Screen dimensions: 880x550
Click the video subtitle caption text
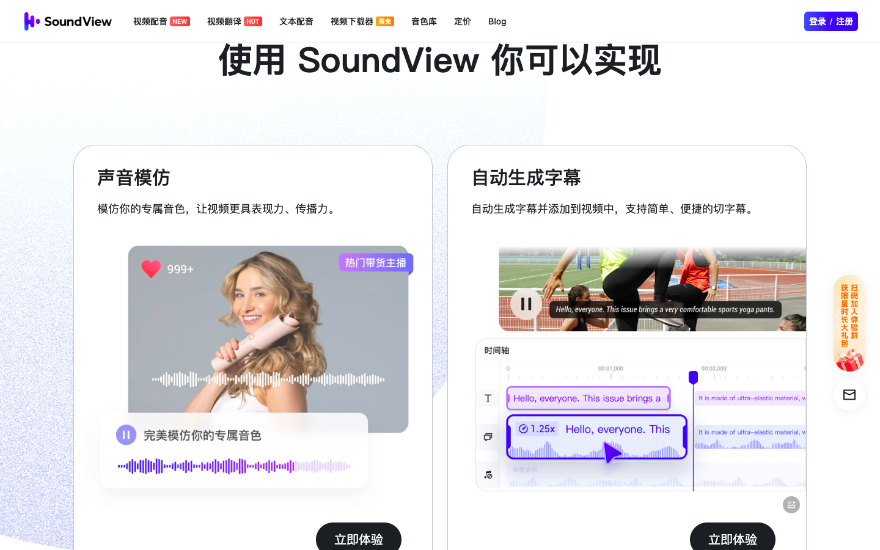pyautogui.click(x=665, y=309)
